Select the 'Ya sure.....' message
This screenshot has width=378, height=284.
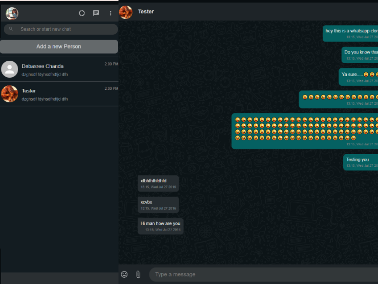(x=358, y=77)
